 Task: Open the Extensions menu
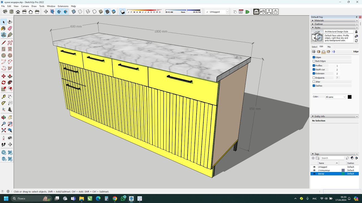coord(63,6)
